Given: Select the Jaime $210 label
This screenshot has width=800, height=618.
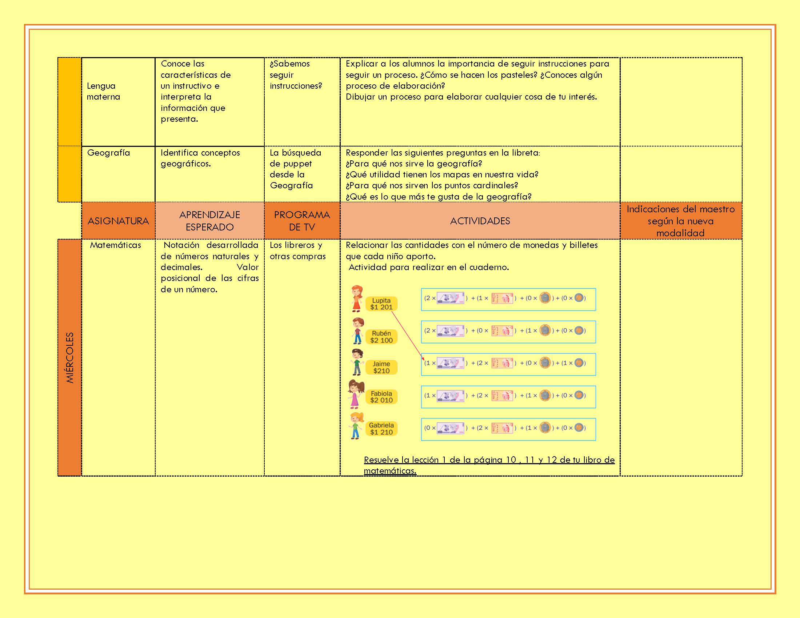Looking at the screenshot, I should 381,367.
